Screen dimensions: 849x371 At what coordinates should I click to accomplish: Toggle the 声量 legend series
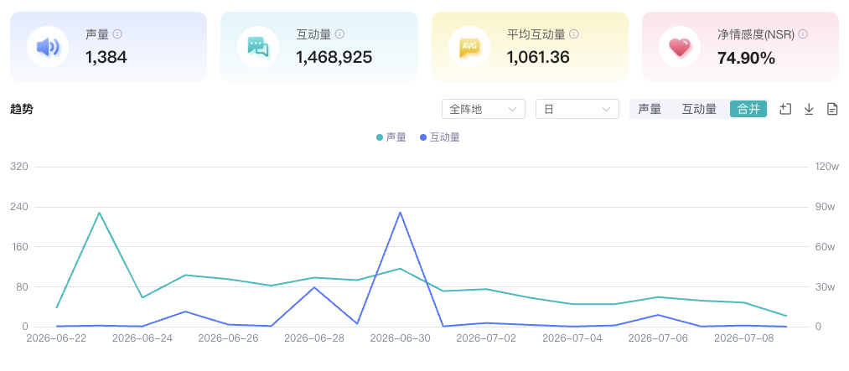pos(391,137)
